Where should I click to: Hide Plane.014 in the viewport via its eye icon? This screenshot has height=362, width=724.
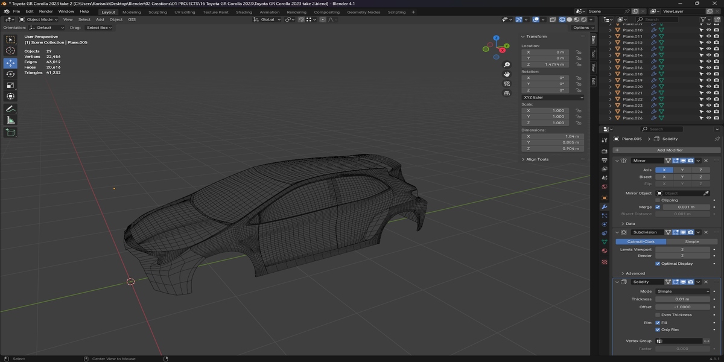click(x=708, y=56)
